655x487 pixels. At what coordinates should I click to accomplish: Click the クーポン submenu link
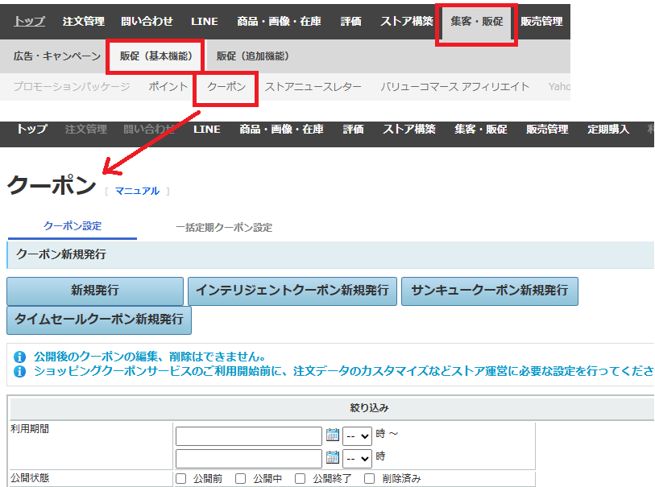coord(226,86)
